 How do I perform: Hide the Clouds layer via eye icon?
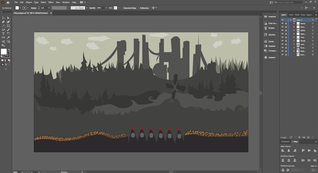[x=282, y=40]
